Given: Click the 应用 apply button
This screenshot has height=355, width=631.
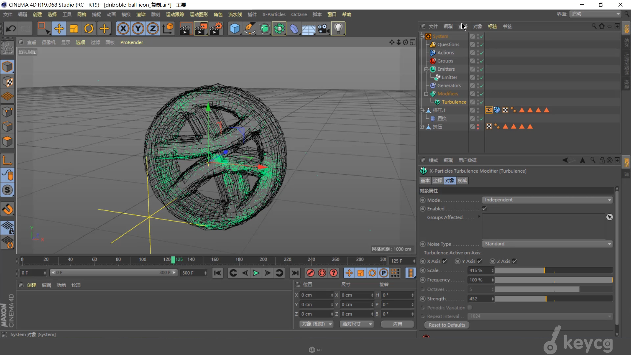Looking at the screenshot, I should (397, 324).
